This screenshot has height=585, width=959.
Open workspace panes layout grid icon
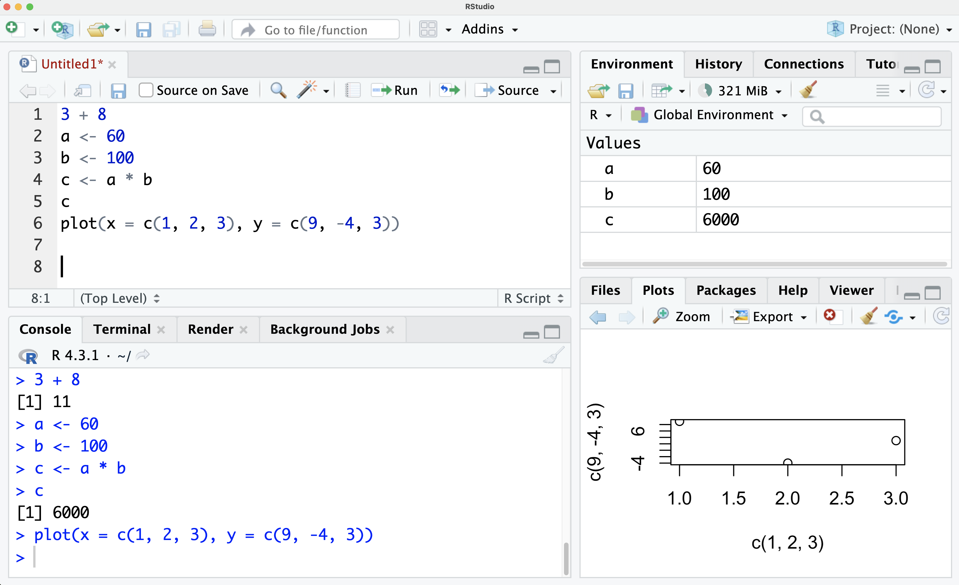[428, 29]
